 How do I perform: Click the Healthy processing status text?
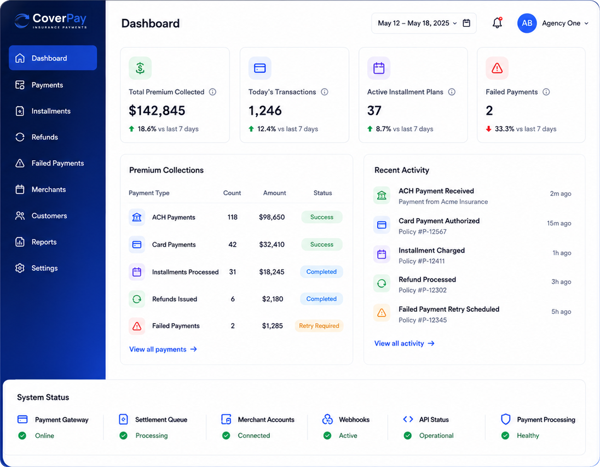(528, 436)
